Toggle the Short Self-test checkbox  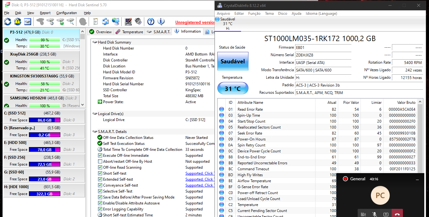[x=100, y=173]
